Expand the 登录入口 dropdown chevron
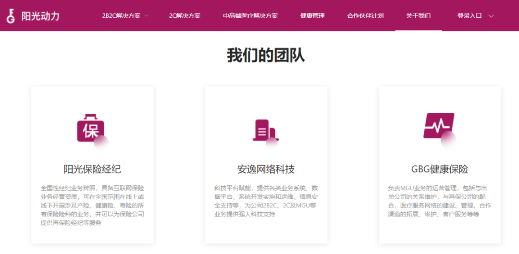Viewport: 519px width, 254px height. (491, 16)
